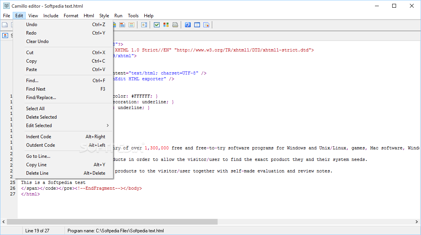This screenshot has height=235, width=421.
Task: Open Find... dialog from the menu
Action: [63, 81]
